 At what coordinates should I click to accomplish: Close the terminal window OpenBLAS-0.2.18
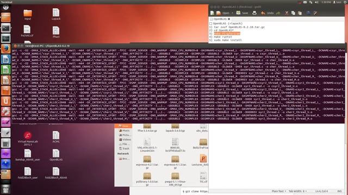pos(15,45)
